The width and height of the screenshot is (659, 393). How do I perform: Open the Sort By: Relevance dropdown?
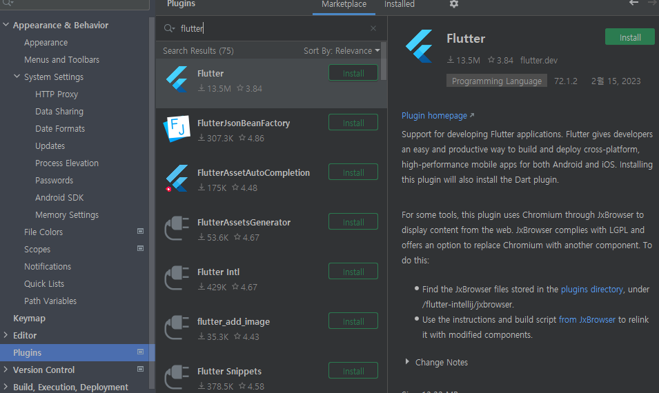342,51
